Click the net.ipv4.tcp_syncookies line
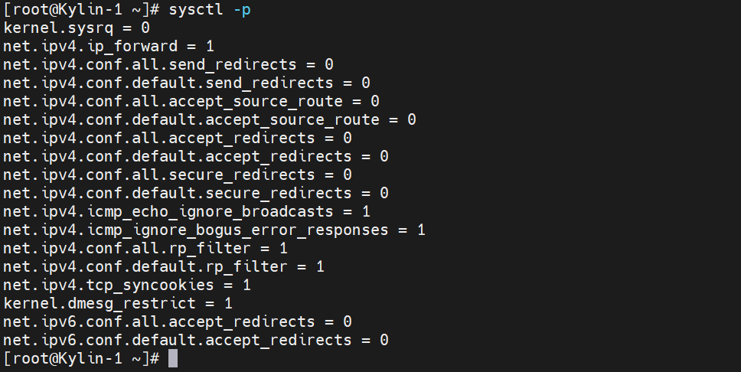The width and height of the screenshot is (741, 372). [x=127, y=285]
